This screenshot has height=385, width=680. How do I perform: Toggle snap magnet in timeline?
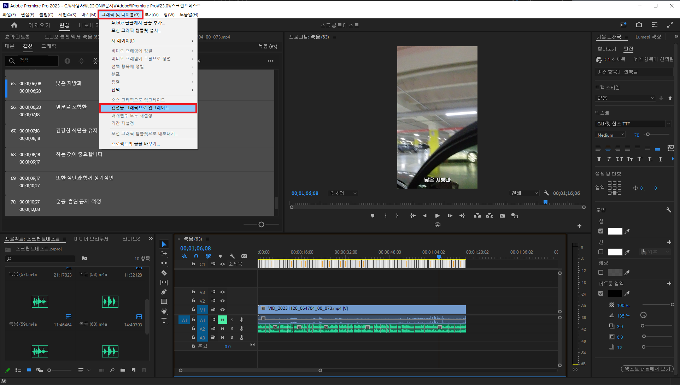tap(196, 256)
